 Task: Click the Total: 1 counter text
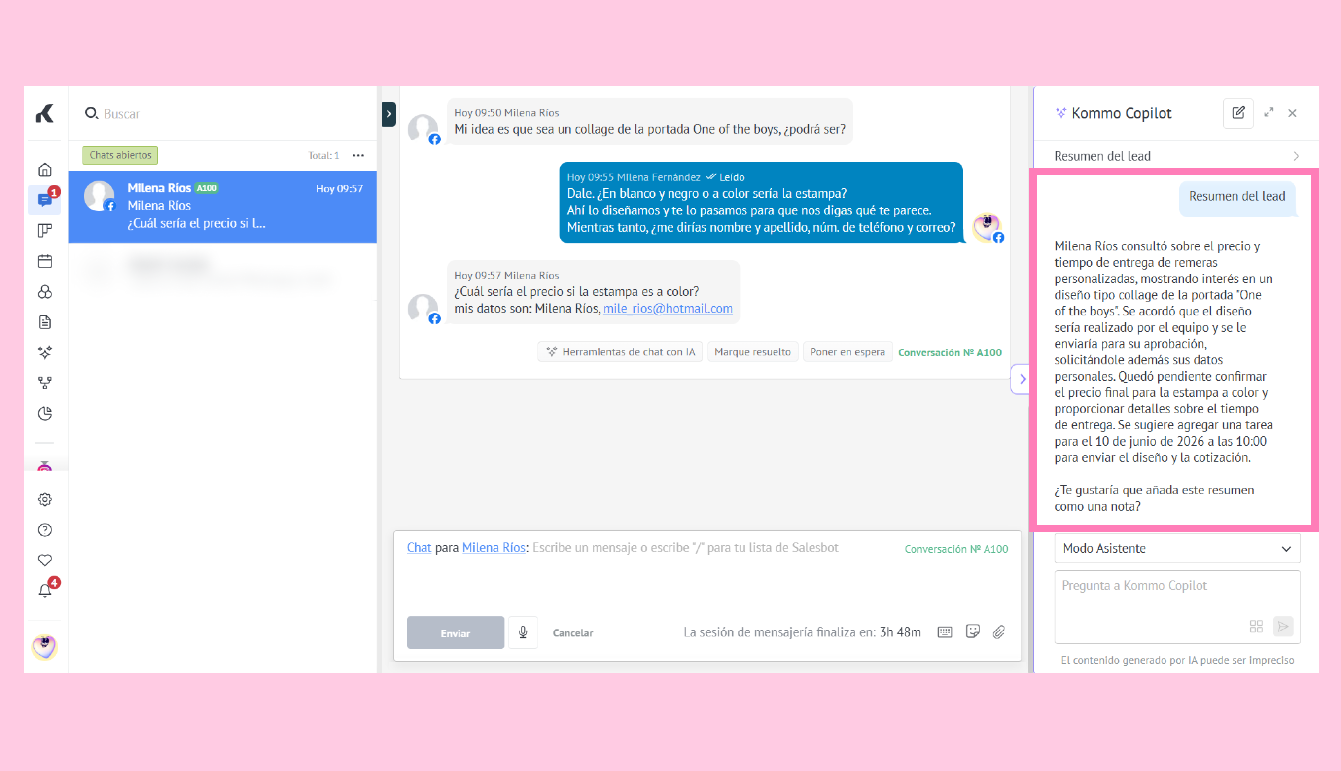click(323, 156)
